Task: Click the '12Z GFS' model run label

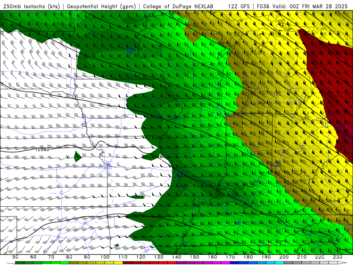Action: click(x=239, y=6)
